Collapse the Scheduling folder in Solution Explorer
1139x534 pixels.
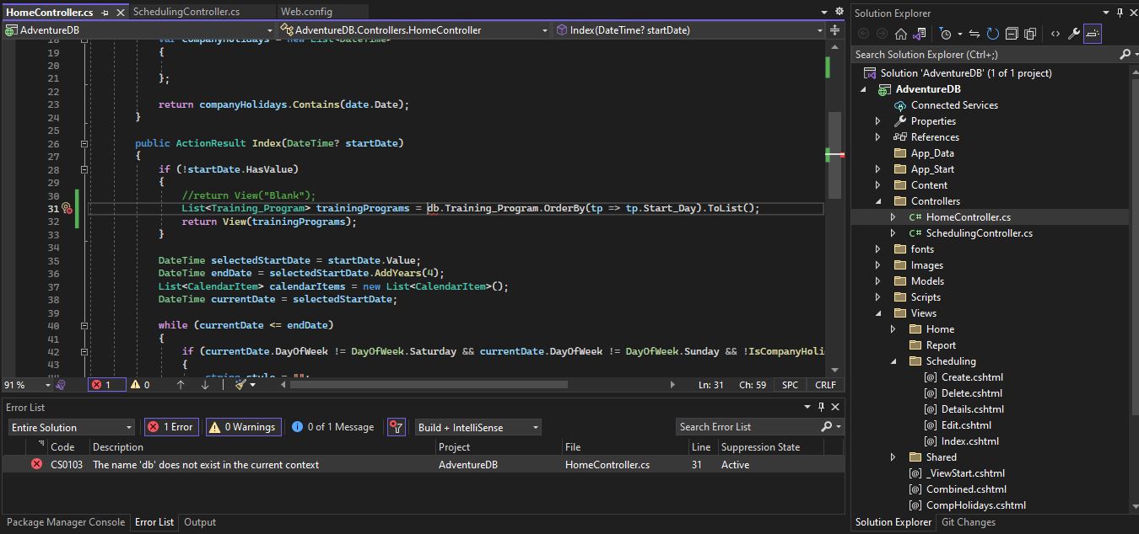[x=894, y=360]
